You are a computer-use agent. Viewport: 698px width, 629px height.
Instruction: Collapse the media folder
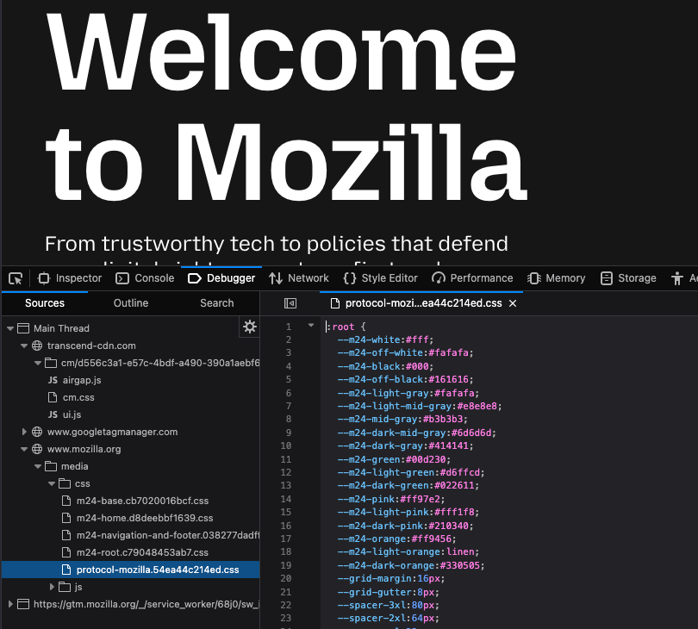coord(38,466)
